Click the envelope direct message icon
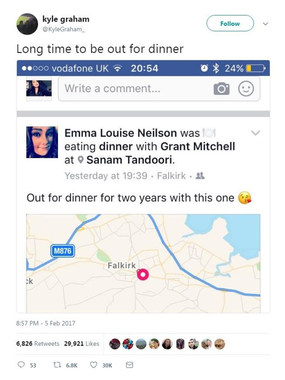The image size is (285, 380). (129, 365)
